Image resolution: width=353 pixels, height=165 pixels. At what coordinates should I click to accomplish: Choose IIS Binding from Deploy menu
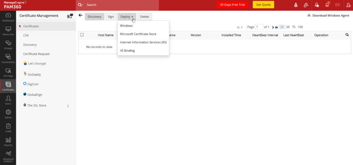(x=127, y=51)
